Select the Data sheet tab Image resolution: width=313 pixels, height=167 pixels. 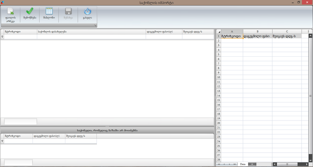coord(243,164)
